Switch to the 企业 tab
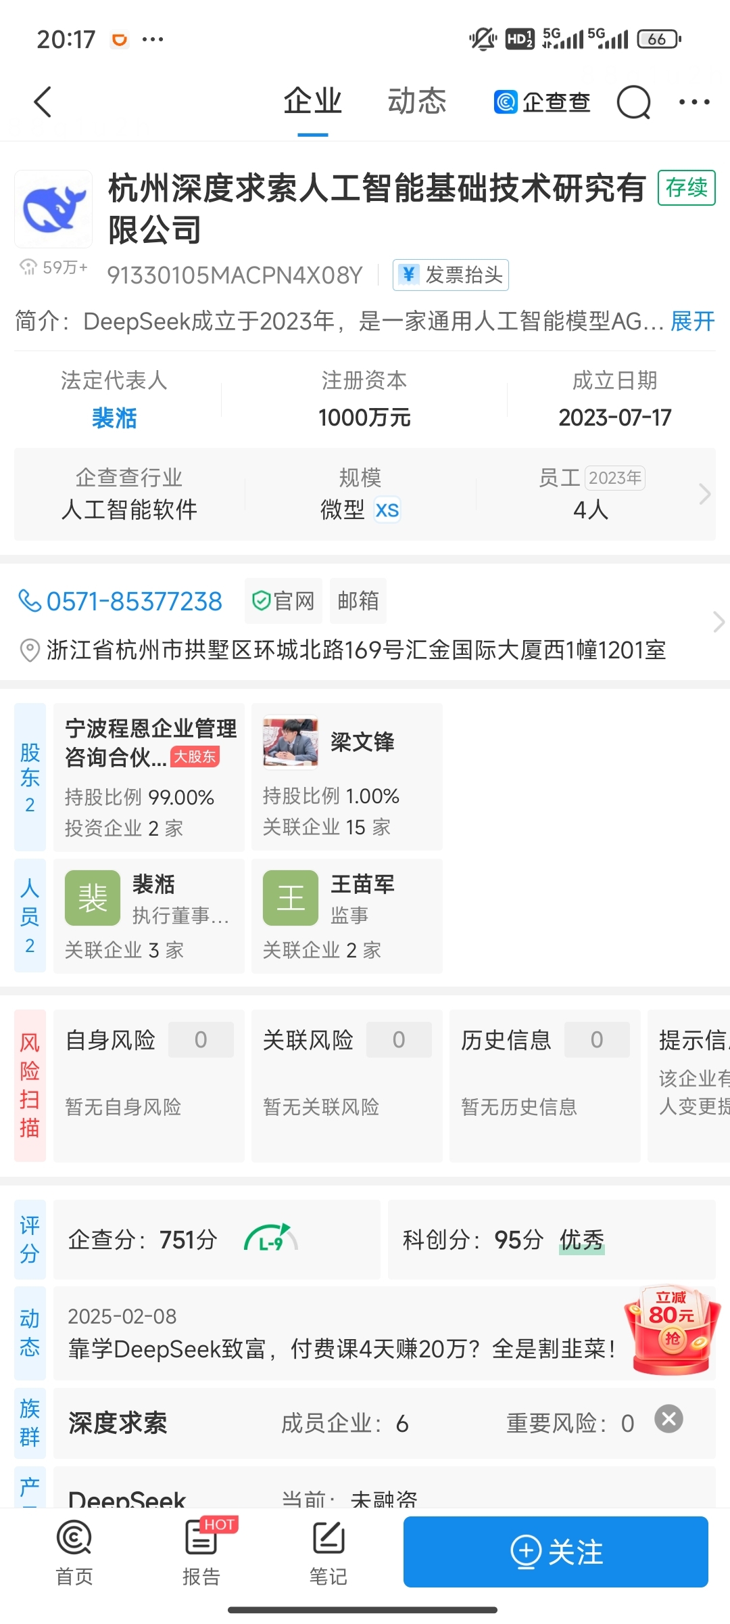This screenshot has height=1624, width=730. (313, 101)
